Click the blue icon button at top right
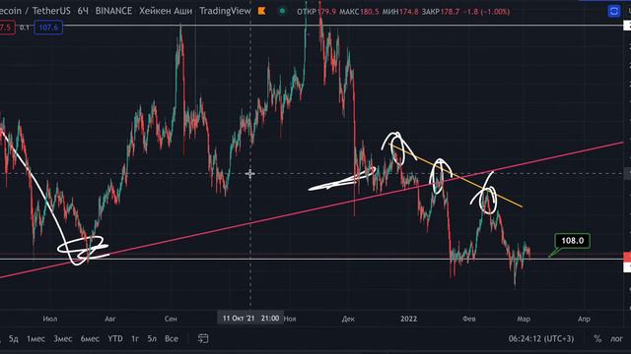 coord(614,11)
